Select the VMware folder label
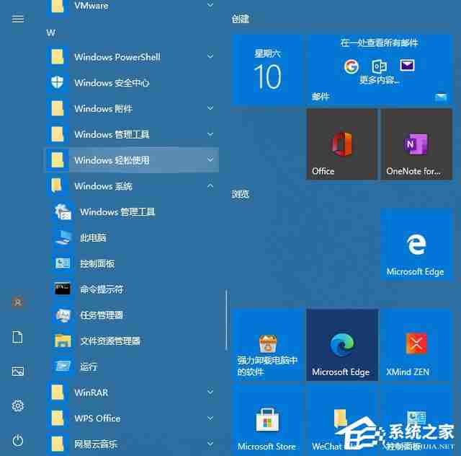The width and height of the screenshot is (461, 456). point(91,5)
